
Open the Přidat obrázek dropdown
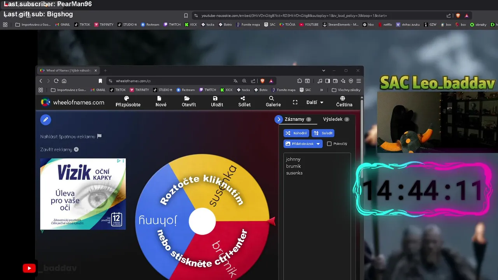(x=303, y=143)
